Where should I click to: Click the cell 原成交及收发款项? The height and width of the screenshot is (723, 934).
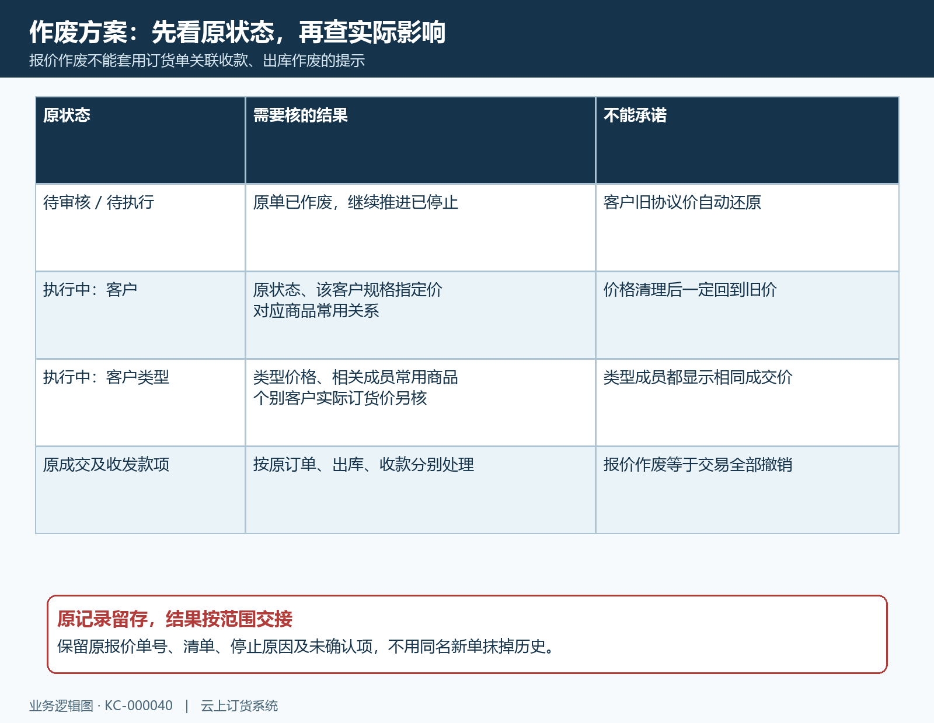(140, 490)
